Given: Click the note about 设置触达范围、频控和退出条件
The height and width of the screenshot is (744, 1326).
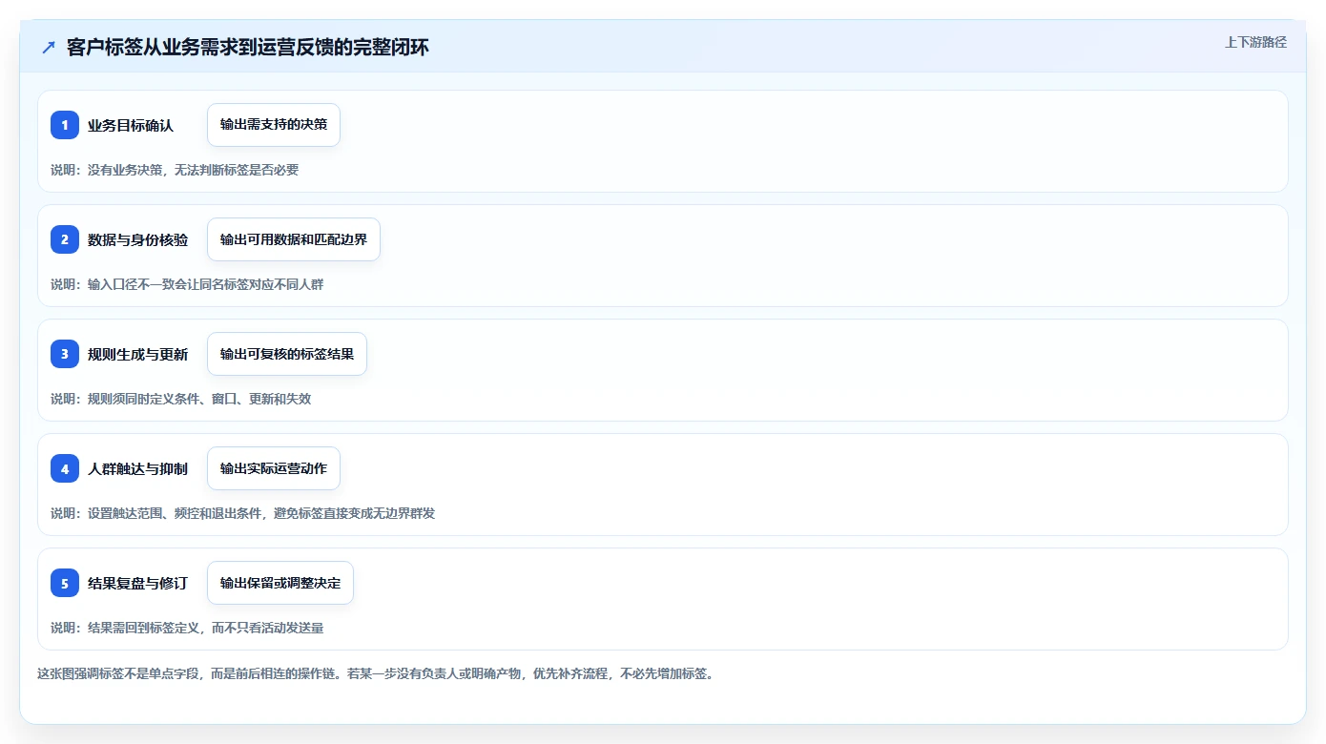Looking at the screenshot, I should [x=243, y=513].
